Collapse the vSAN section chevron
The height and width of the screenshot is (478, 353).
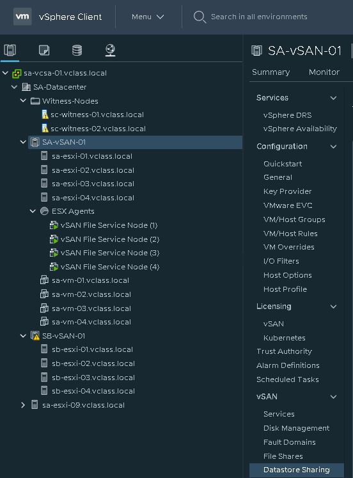coord(334,397)
